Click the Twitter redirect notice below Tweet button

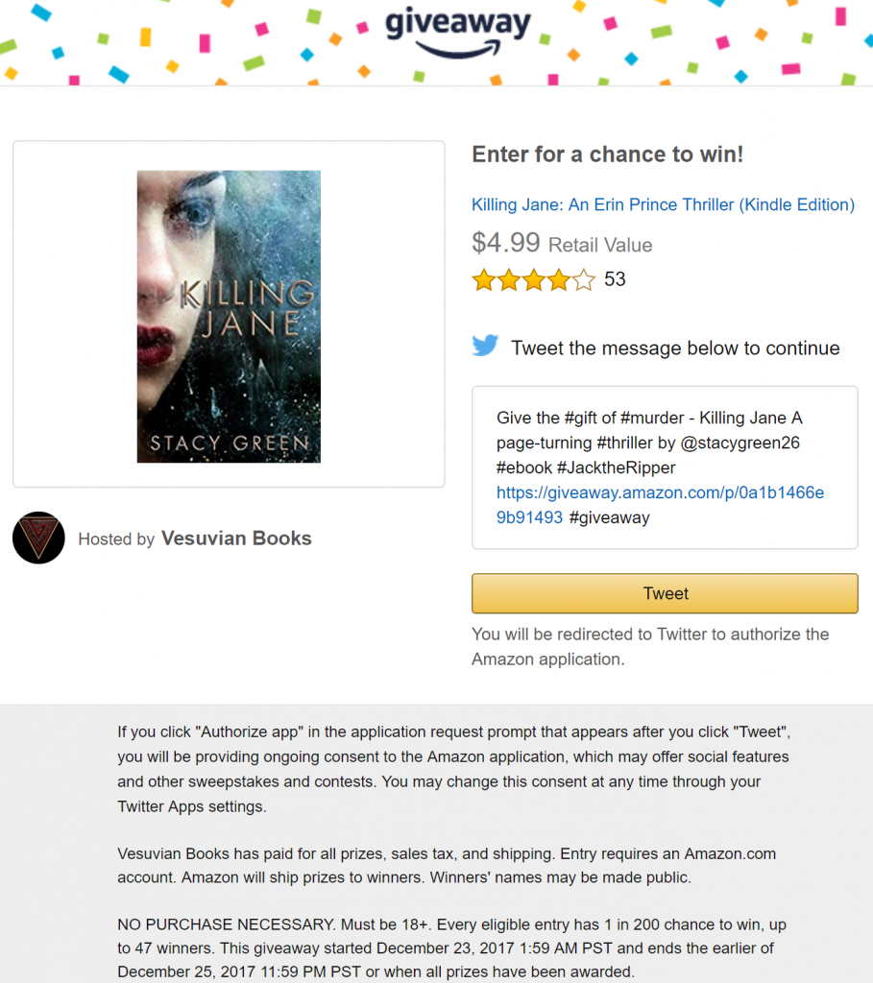(650, 646)
